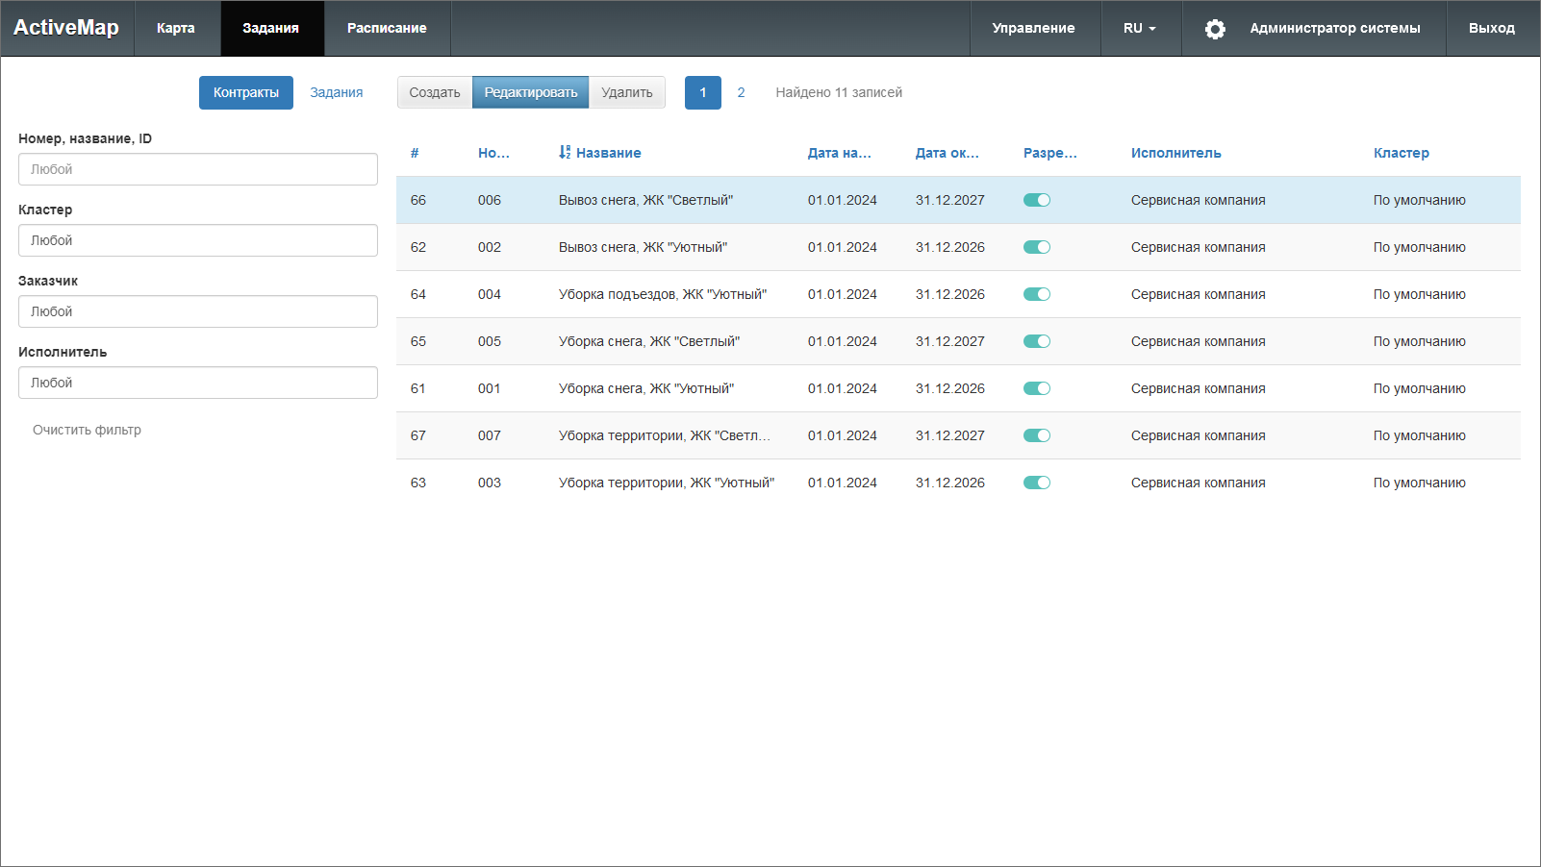The height and width of the screenshot is (867, 1541).
Task: Click the Создать button
Action: tap(435, 92)
